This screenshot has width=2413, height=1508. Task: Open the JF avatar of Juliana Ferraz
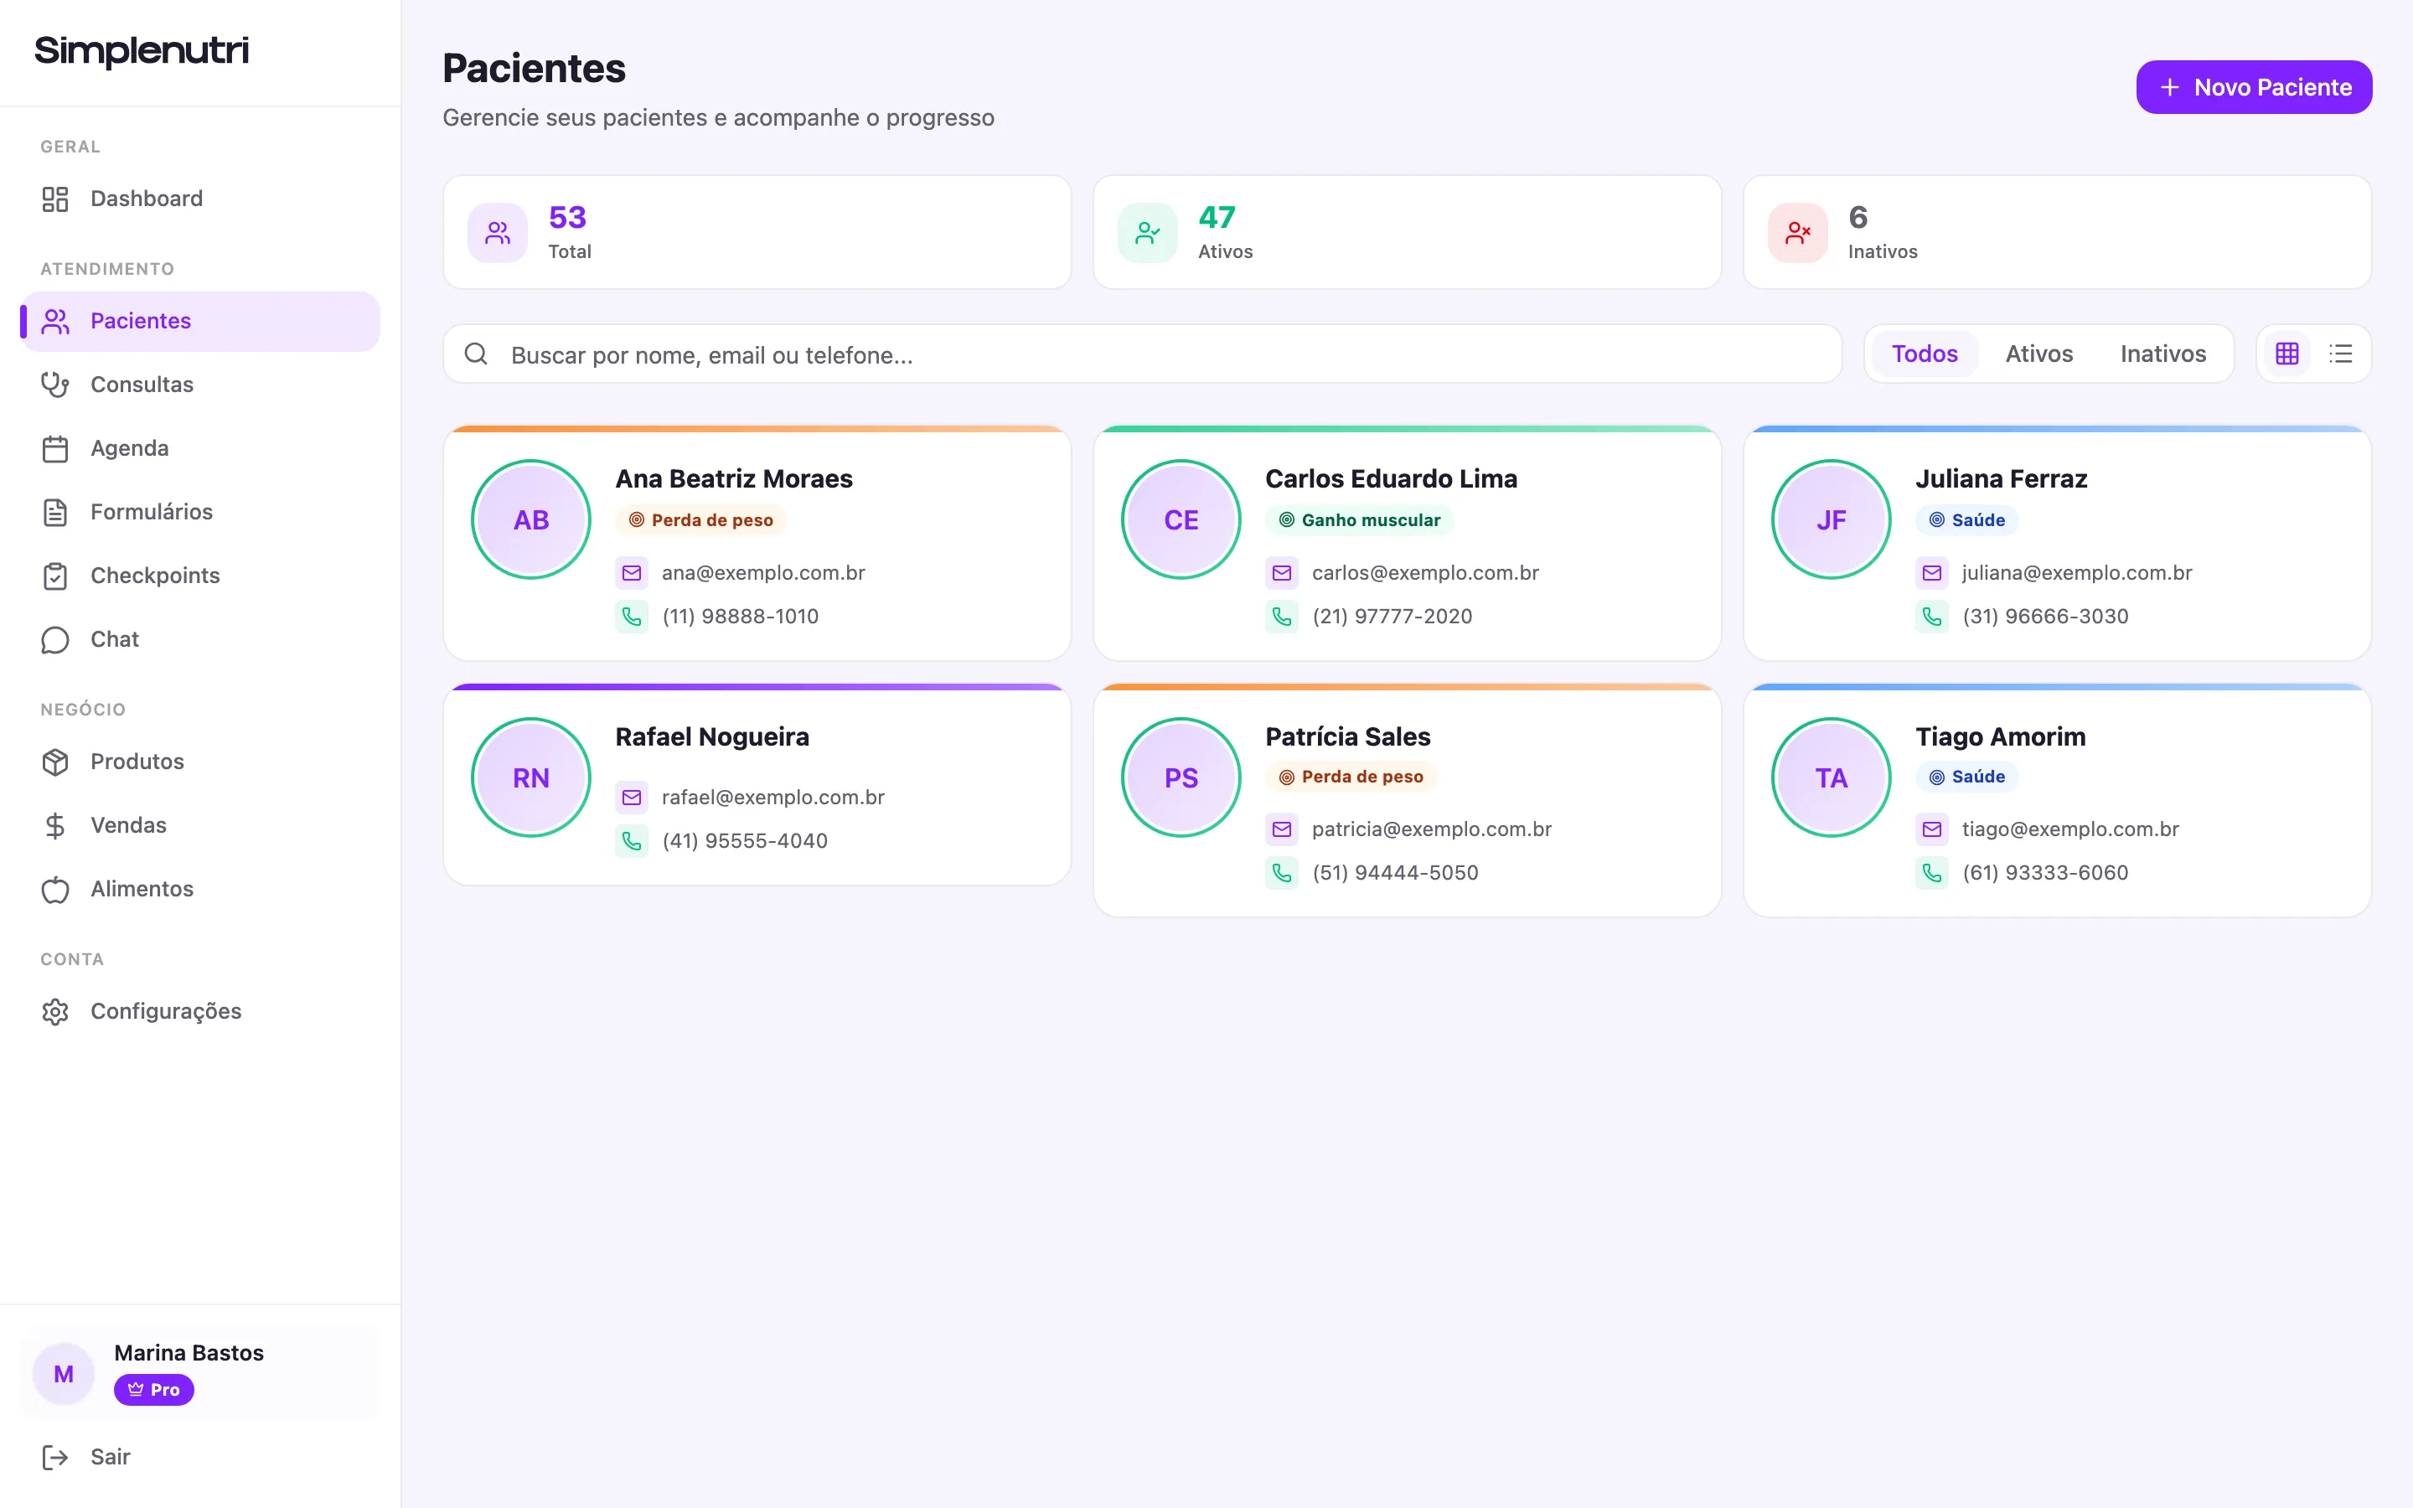click(1831, 519)
